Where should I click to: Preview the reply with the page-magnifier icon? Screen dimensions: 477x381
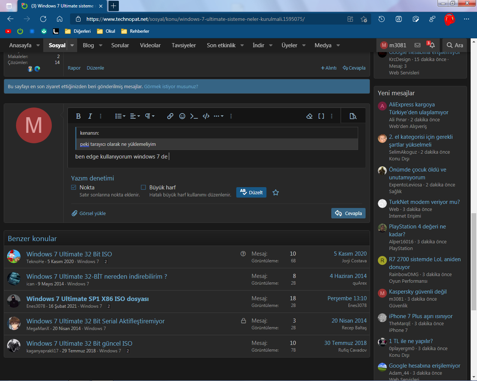tap(353, 116)
